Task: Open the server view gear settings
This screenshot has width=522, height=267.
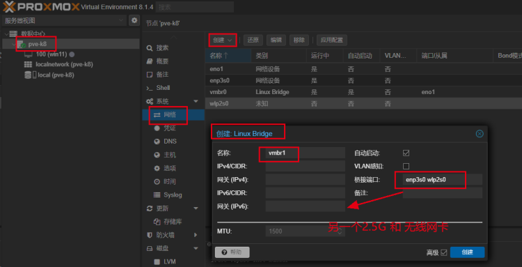Action: pyautogui.click(x=134, y=20)
